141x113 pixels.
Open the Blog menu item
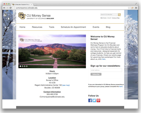click(x=108, y=27)
